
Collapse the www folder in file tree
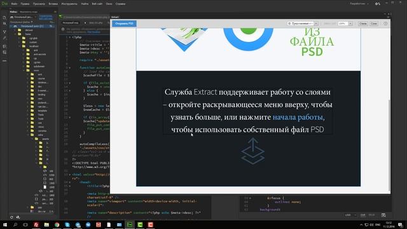point(24,71)
